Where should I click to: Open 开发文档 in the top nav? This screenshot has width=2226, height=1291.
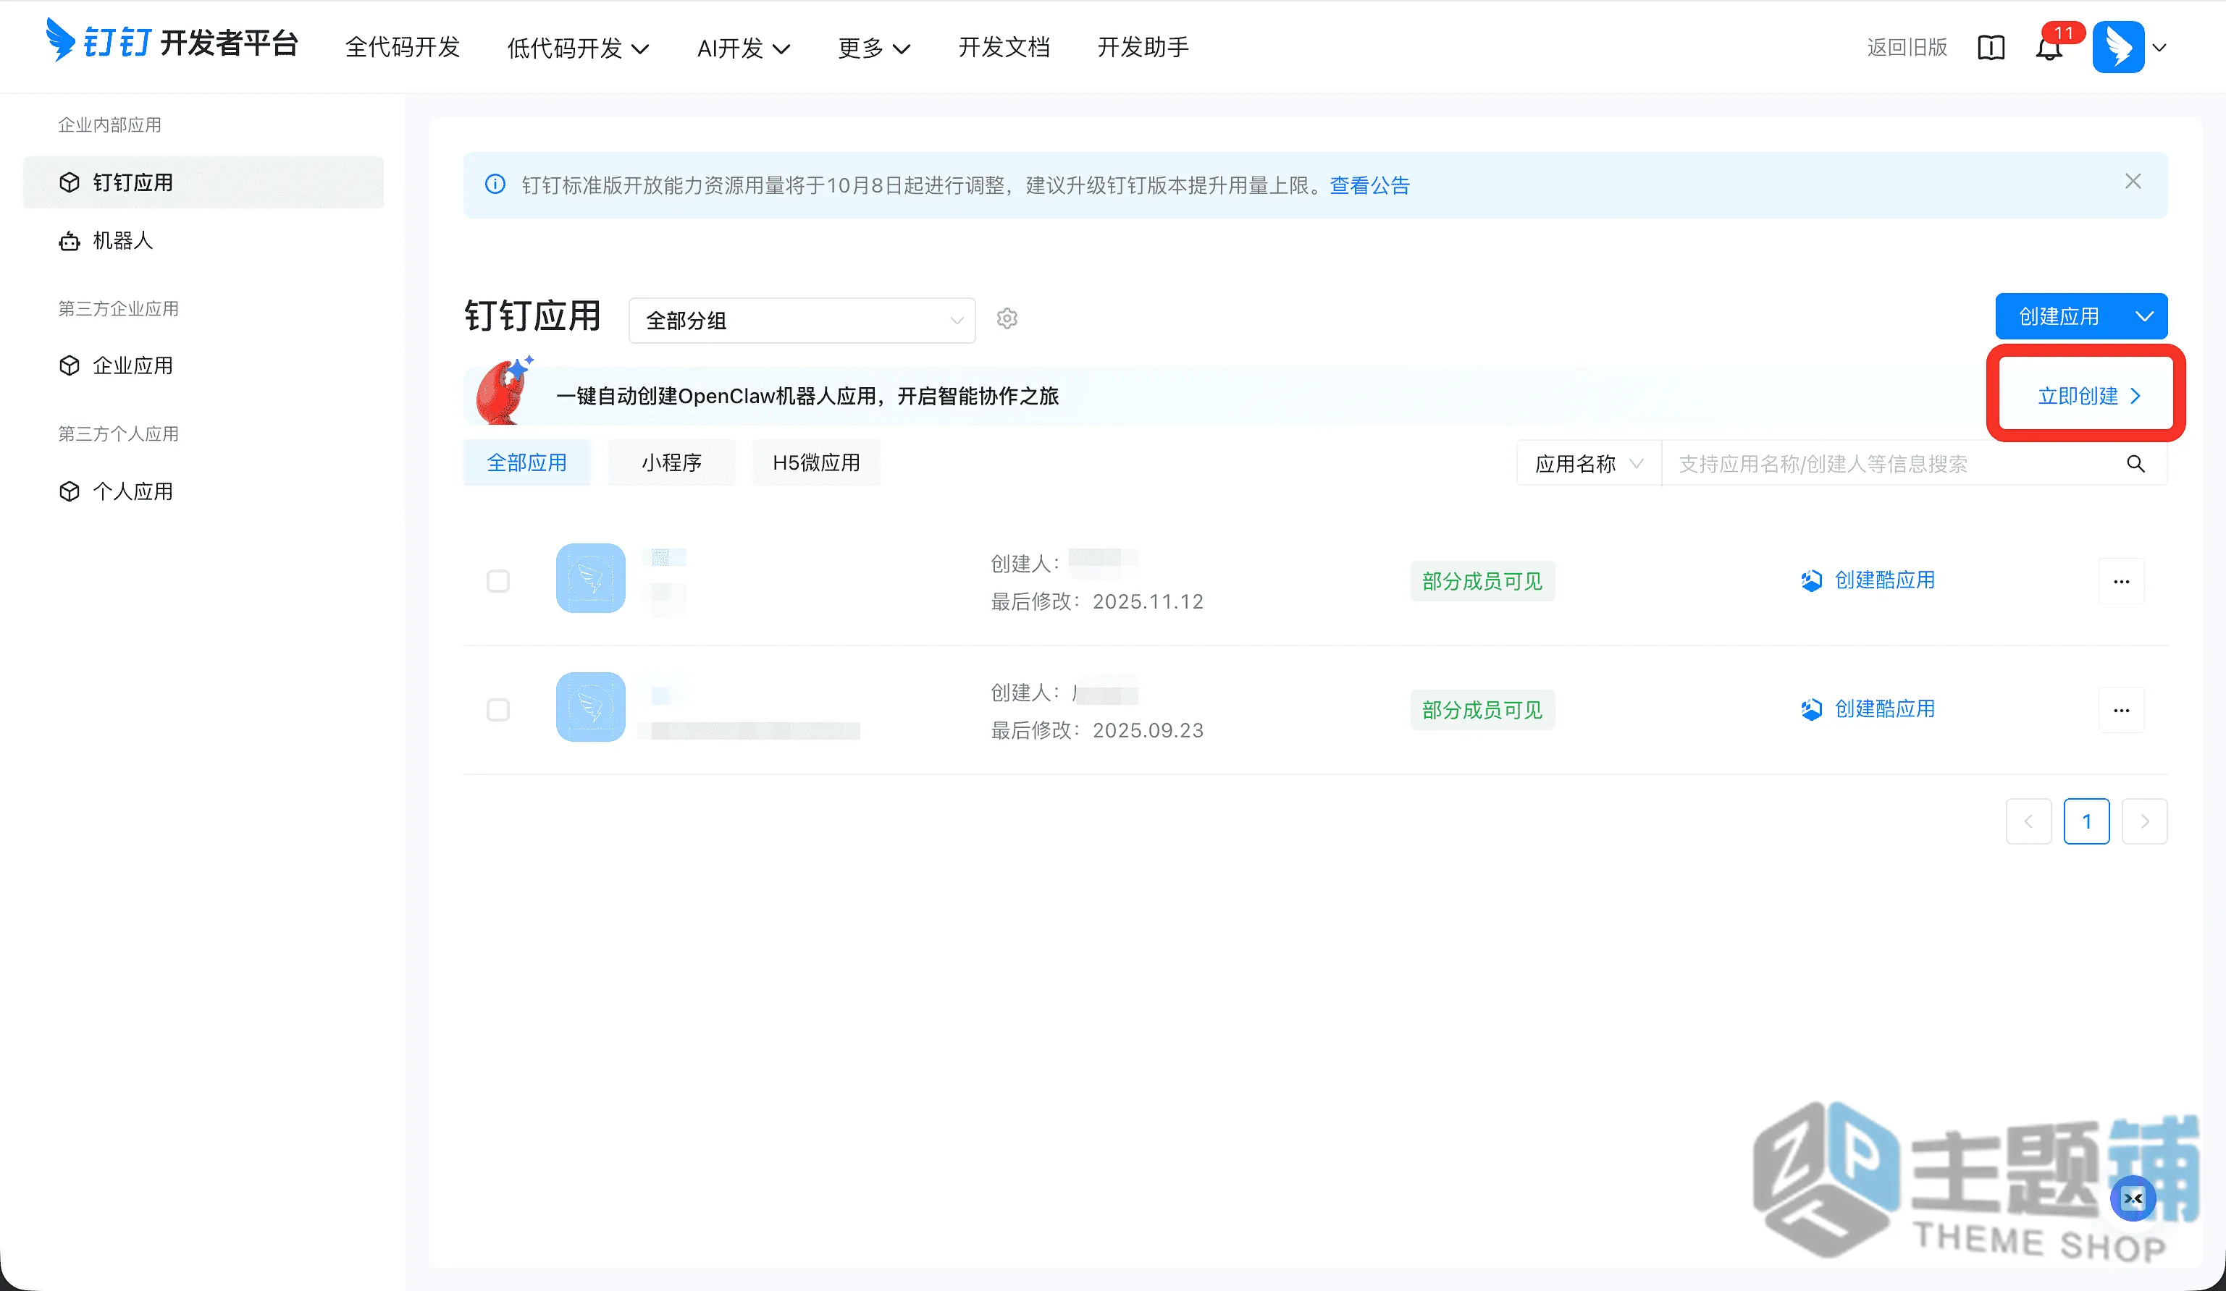point(1004,47)
